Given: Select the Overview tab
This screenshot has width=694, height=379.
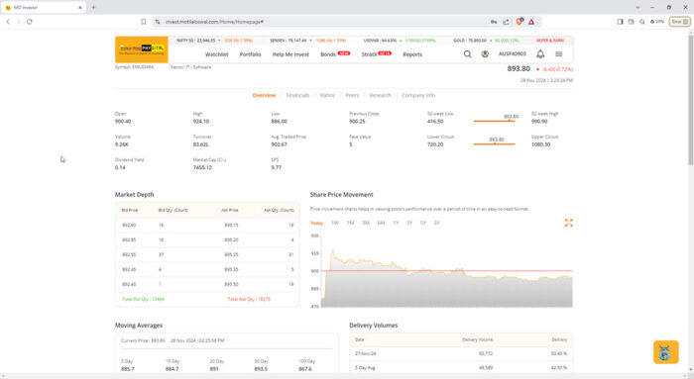Looking at the screenshot, I should point(264,95).
